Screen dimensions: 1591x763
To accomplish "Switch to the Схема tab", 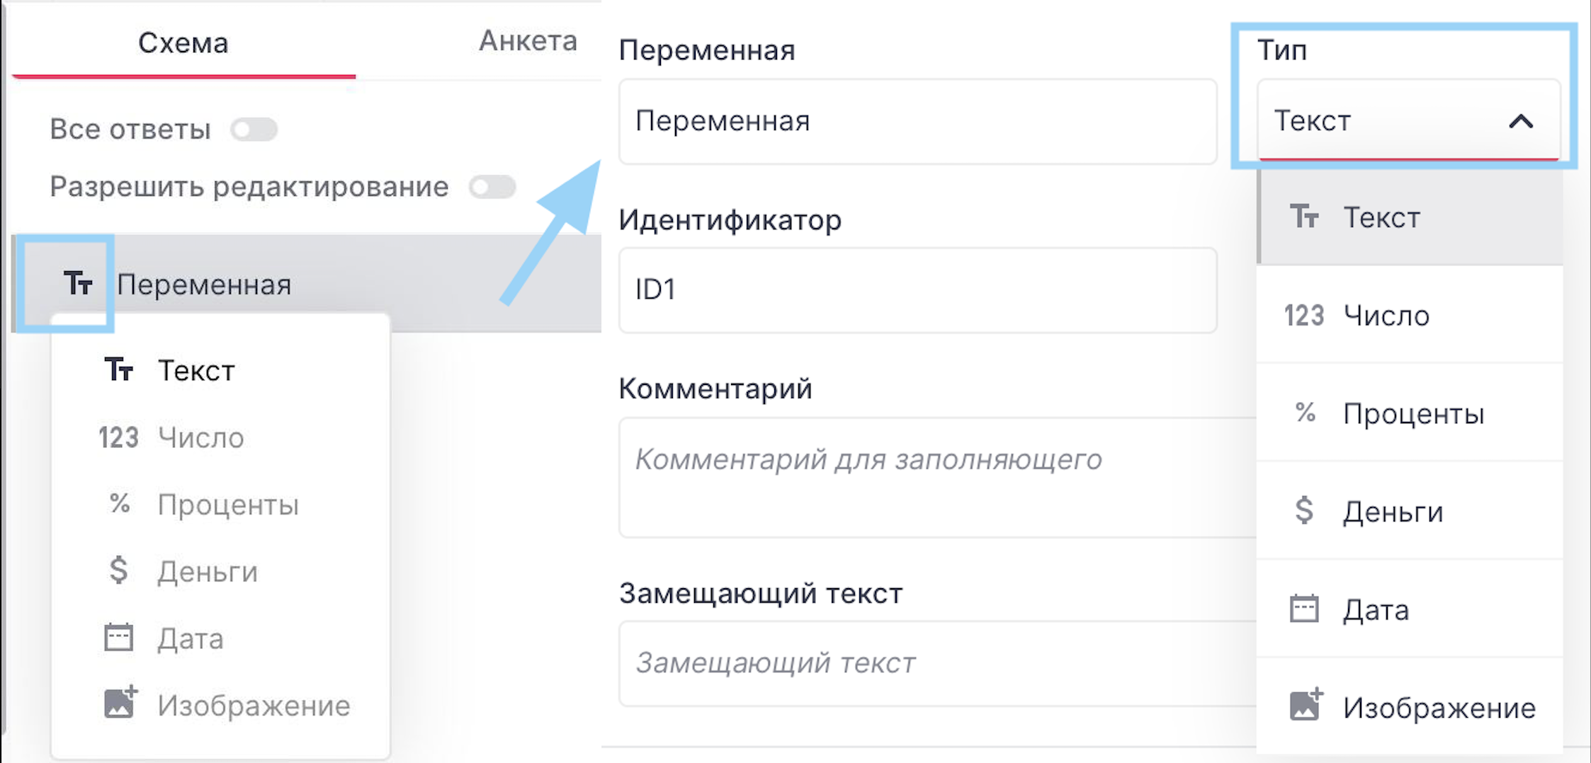I will tap(183, 43).
